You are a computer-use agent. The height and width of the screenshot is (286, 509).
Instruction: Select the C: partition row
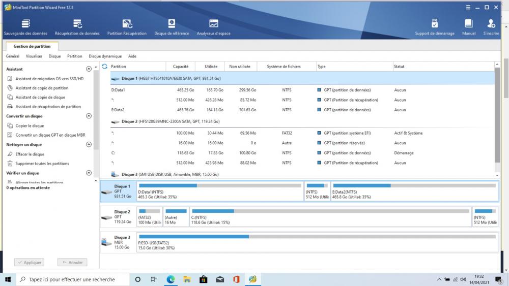pyautogui.click(x=302, y=153)
